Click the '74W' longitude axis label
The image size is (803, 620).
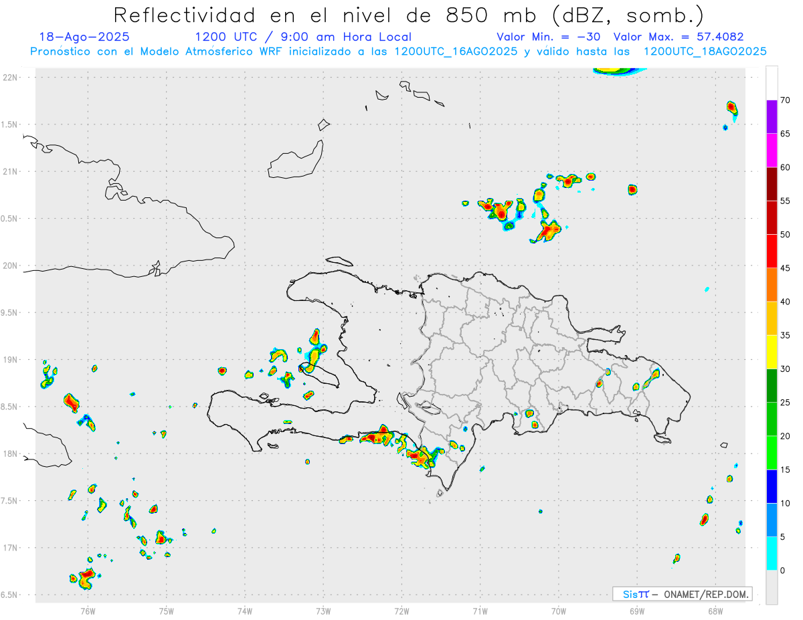(x=245, y=611)
